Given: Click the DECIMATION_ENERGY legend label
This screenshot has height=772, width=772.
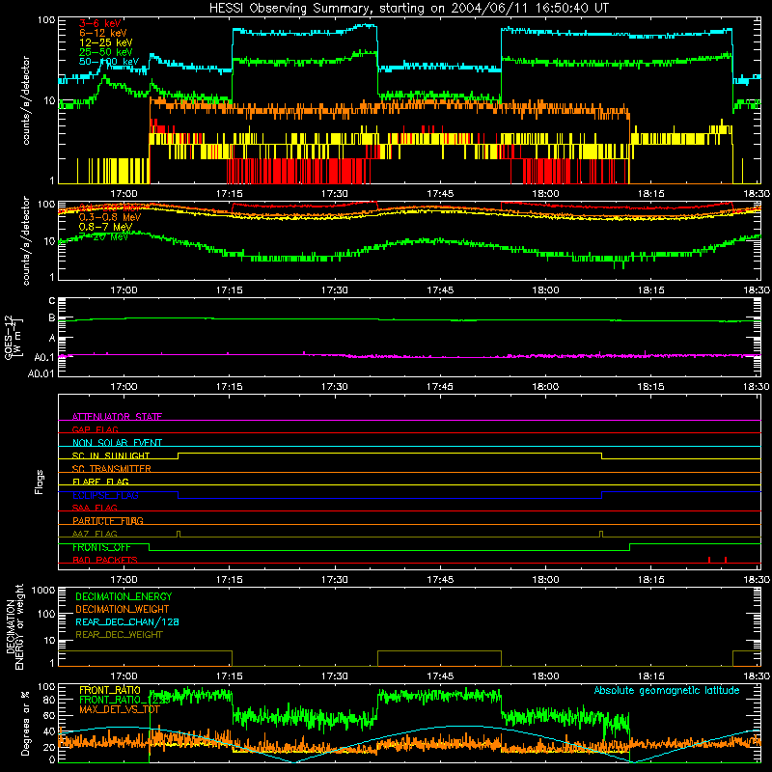Looking at the screenshot, I should pyautogui.click(x=124, y=596).
